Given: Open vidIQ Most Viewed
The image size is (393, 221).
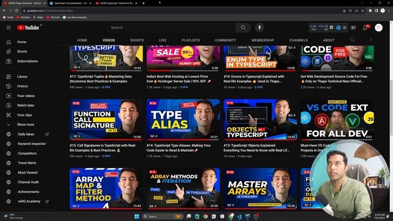Looking at the screenshot, I should coord(28,173).
